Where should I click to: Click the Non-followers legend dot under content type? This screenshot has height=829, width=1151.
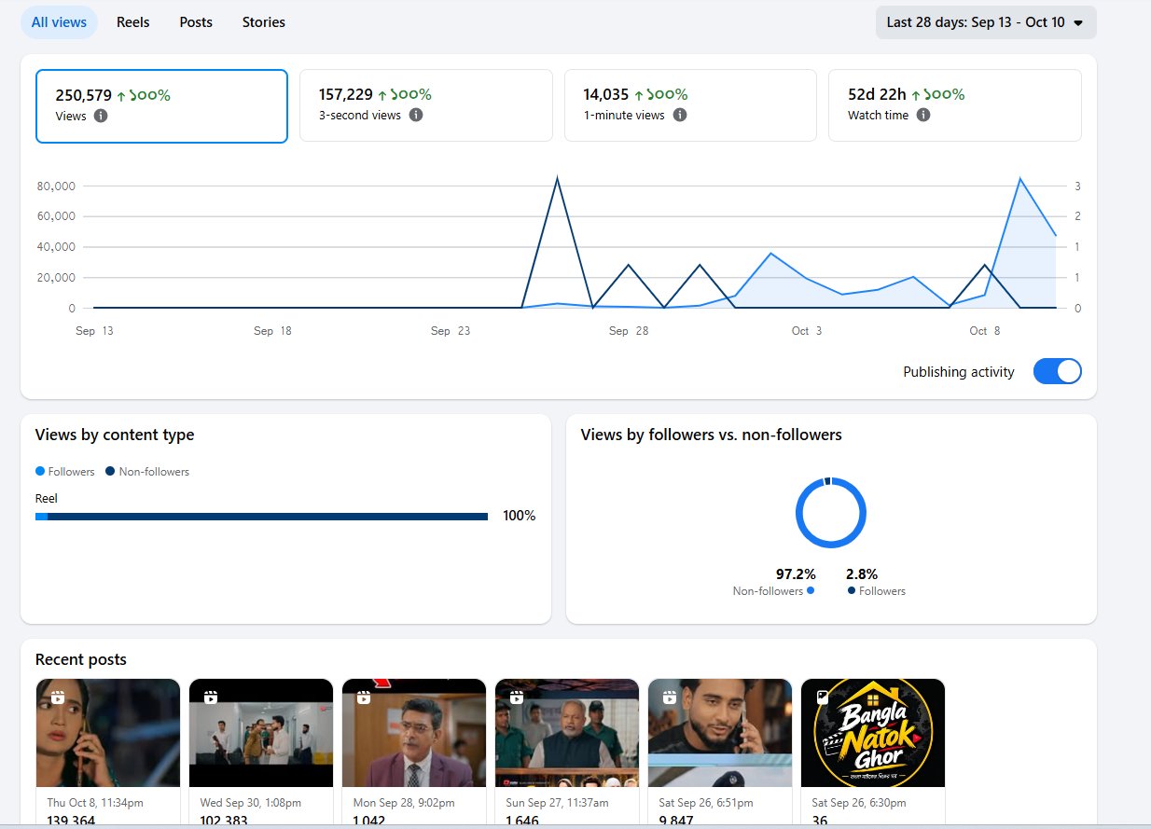click(x=110, y=471)
